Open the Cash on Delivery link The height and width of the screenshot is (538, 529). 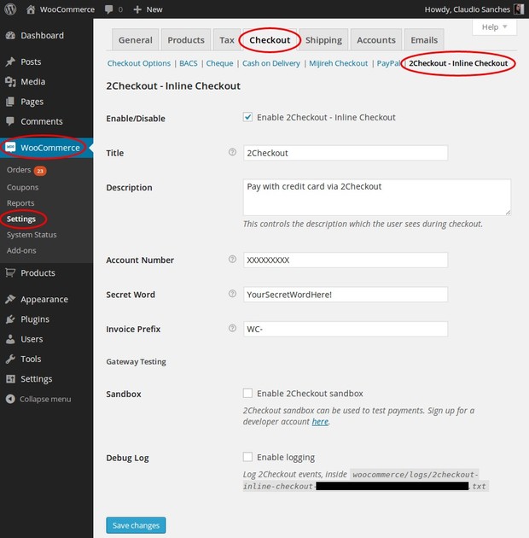[x=270, y=63]
